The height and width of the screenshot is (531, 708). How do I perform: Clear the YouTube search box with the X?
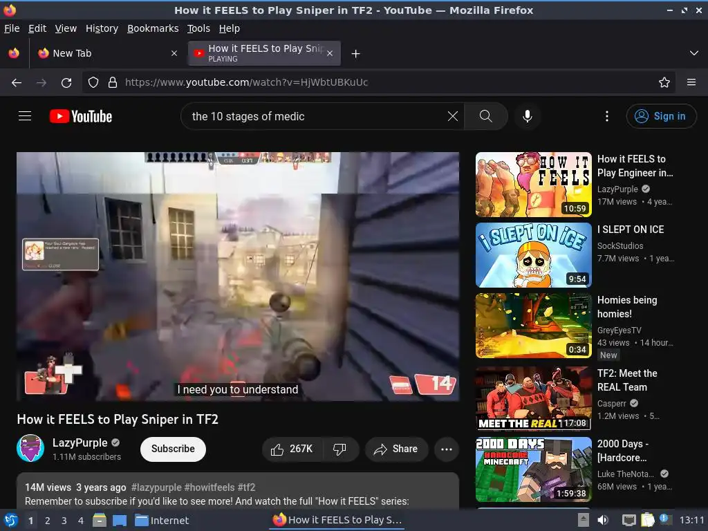(452, 116)
